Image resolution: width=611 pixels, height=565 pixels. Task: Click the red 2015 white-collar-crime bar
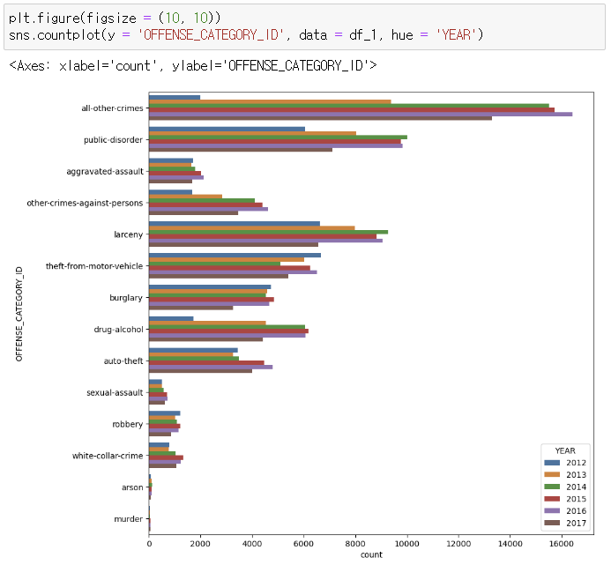point(166,457)
